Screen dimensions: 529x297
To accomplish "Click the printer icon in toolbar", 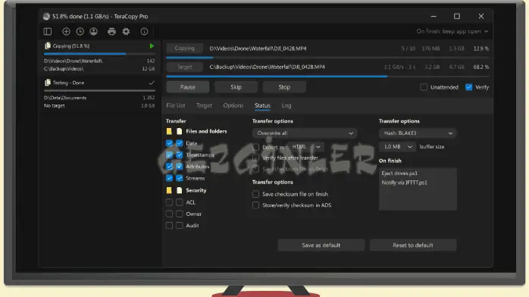I will [x=111, y=31].
